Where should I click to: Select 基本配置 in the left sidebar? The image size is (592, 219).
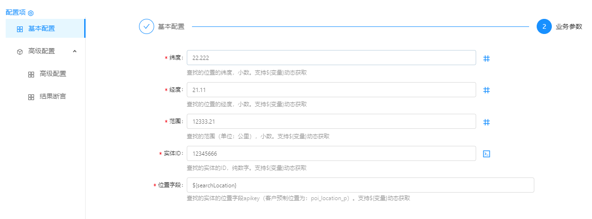point(42,28)
